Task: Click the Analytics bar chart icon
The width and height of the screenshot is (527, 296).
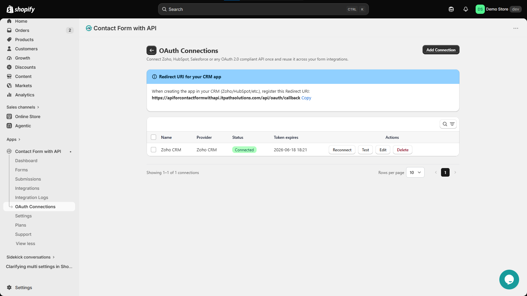Action: pyautogui.click(x=9, y=95)
